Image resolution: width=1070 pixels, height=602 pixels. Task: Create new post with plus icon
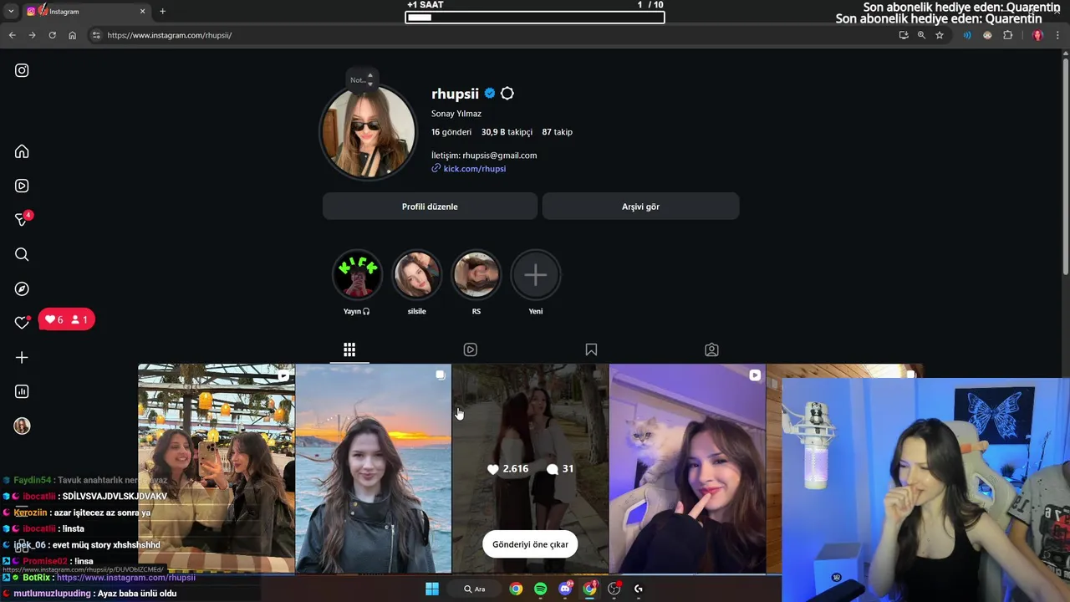22,357
